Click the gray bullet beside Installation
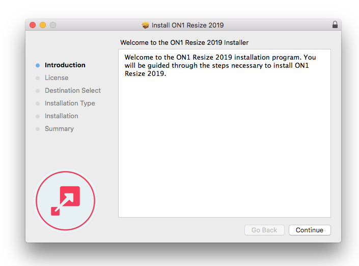This screenshot has height=266, width=359. click(38, 116)
